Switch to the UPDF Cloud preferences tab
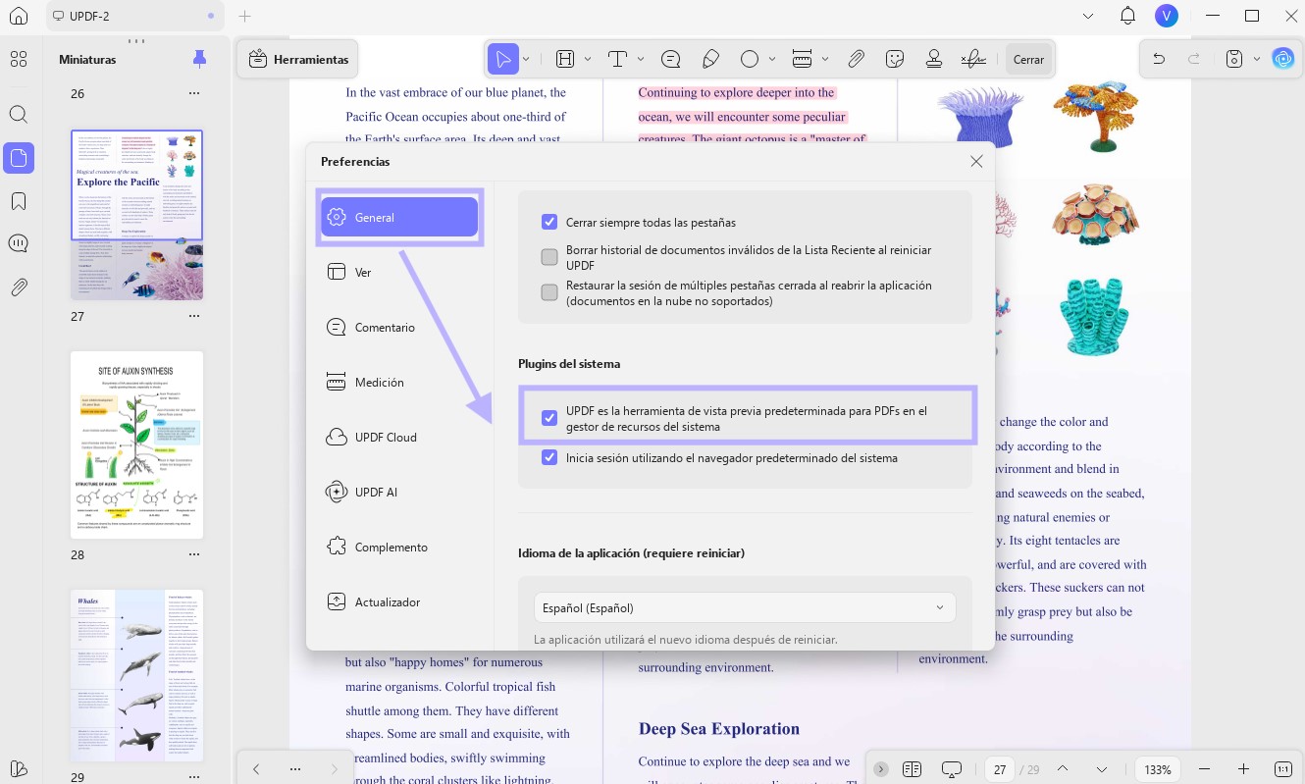Viewport: 1305px width, 784px height. 400,437
